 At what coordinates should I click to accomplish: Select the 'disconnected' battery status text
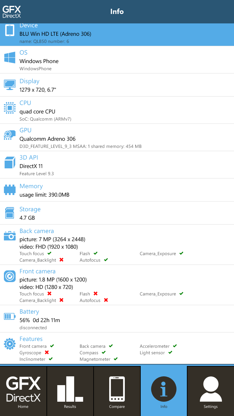click(33, 328)
